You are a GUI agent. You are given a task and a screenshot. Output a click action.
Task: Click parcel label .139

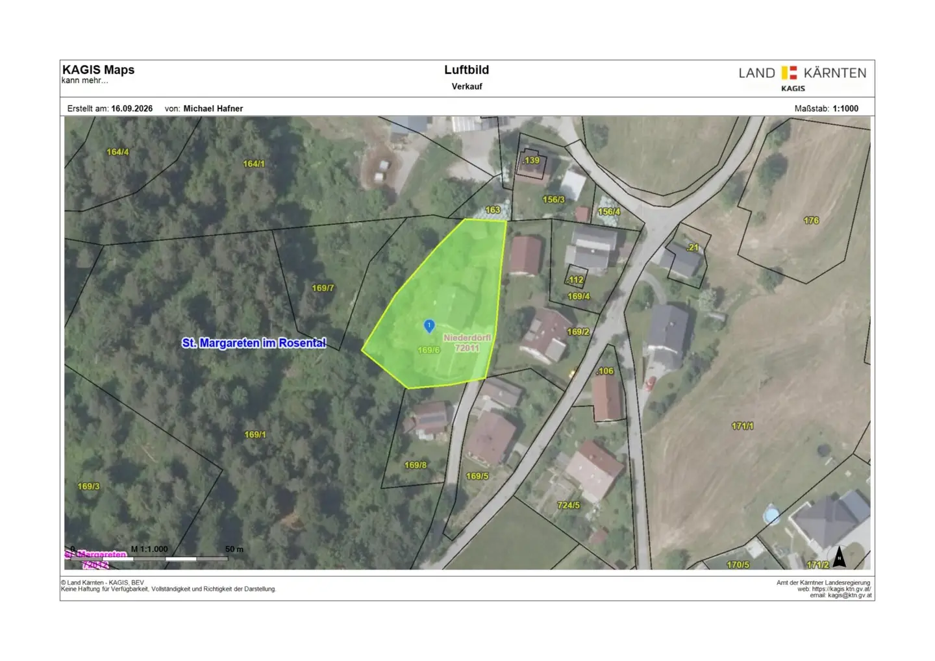coord(531,160)
